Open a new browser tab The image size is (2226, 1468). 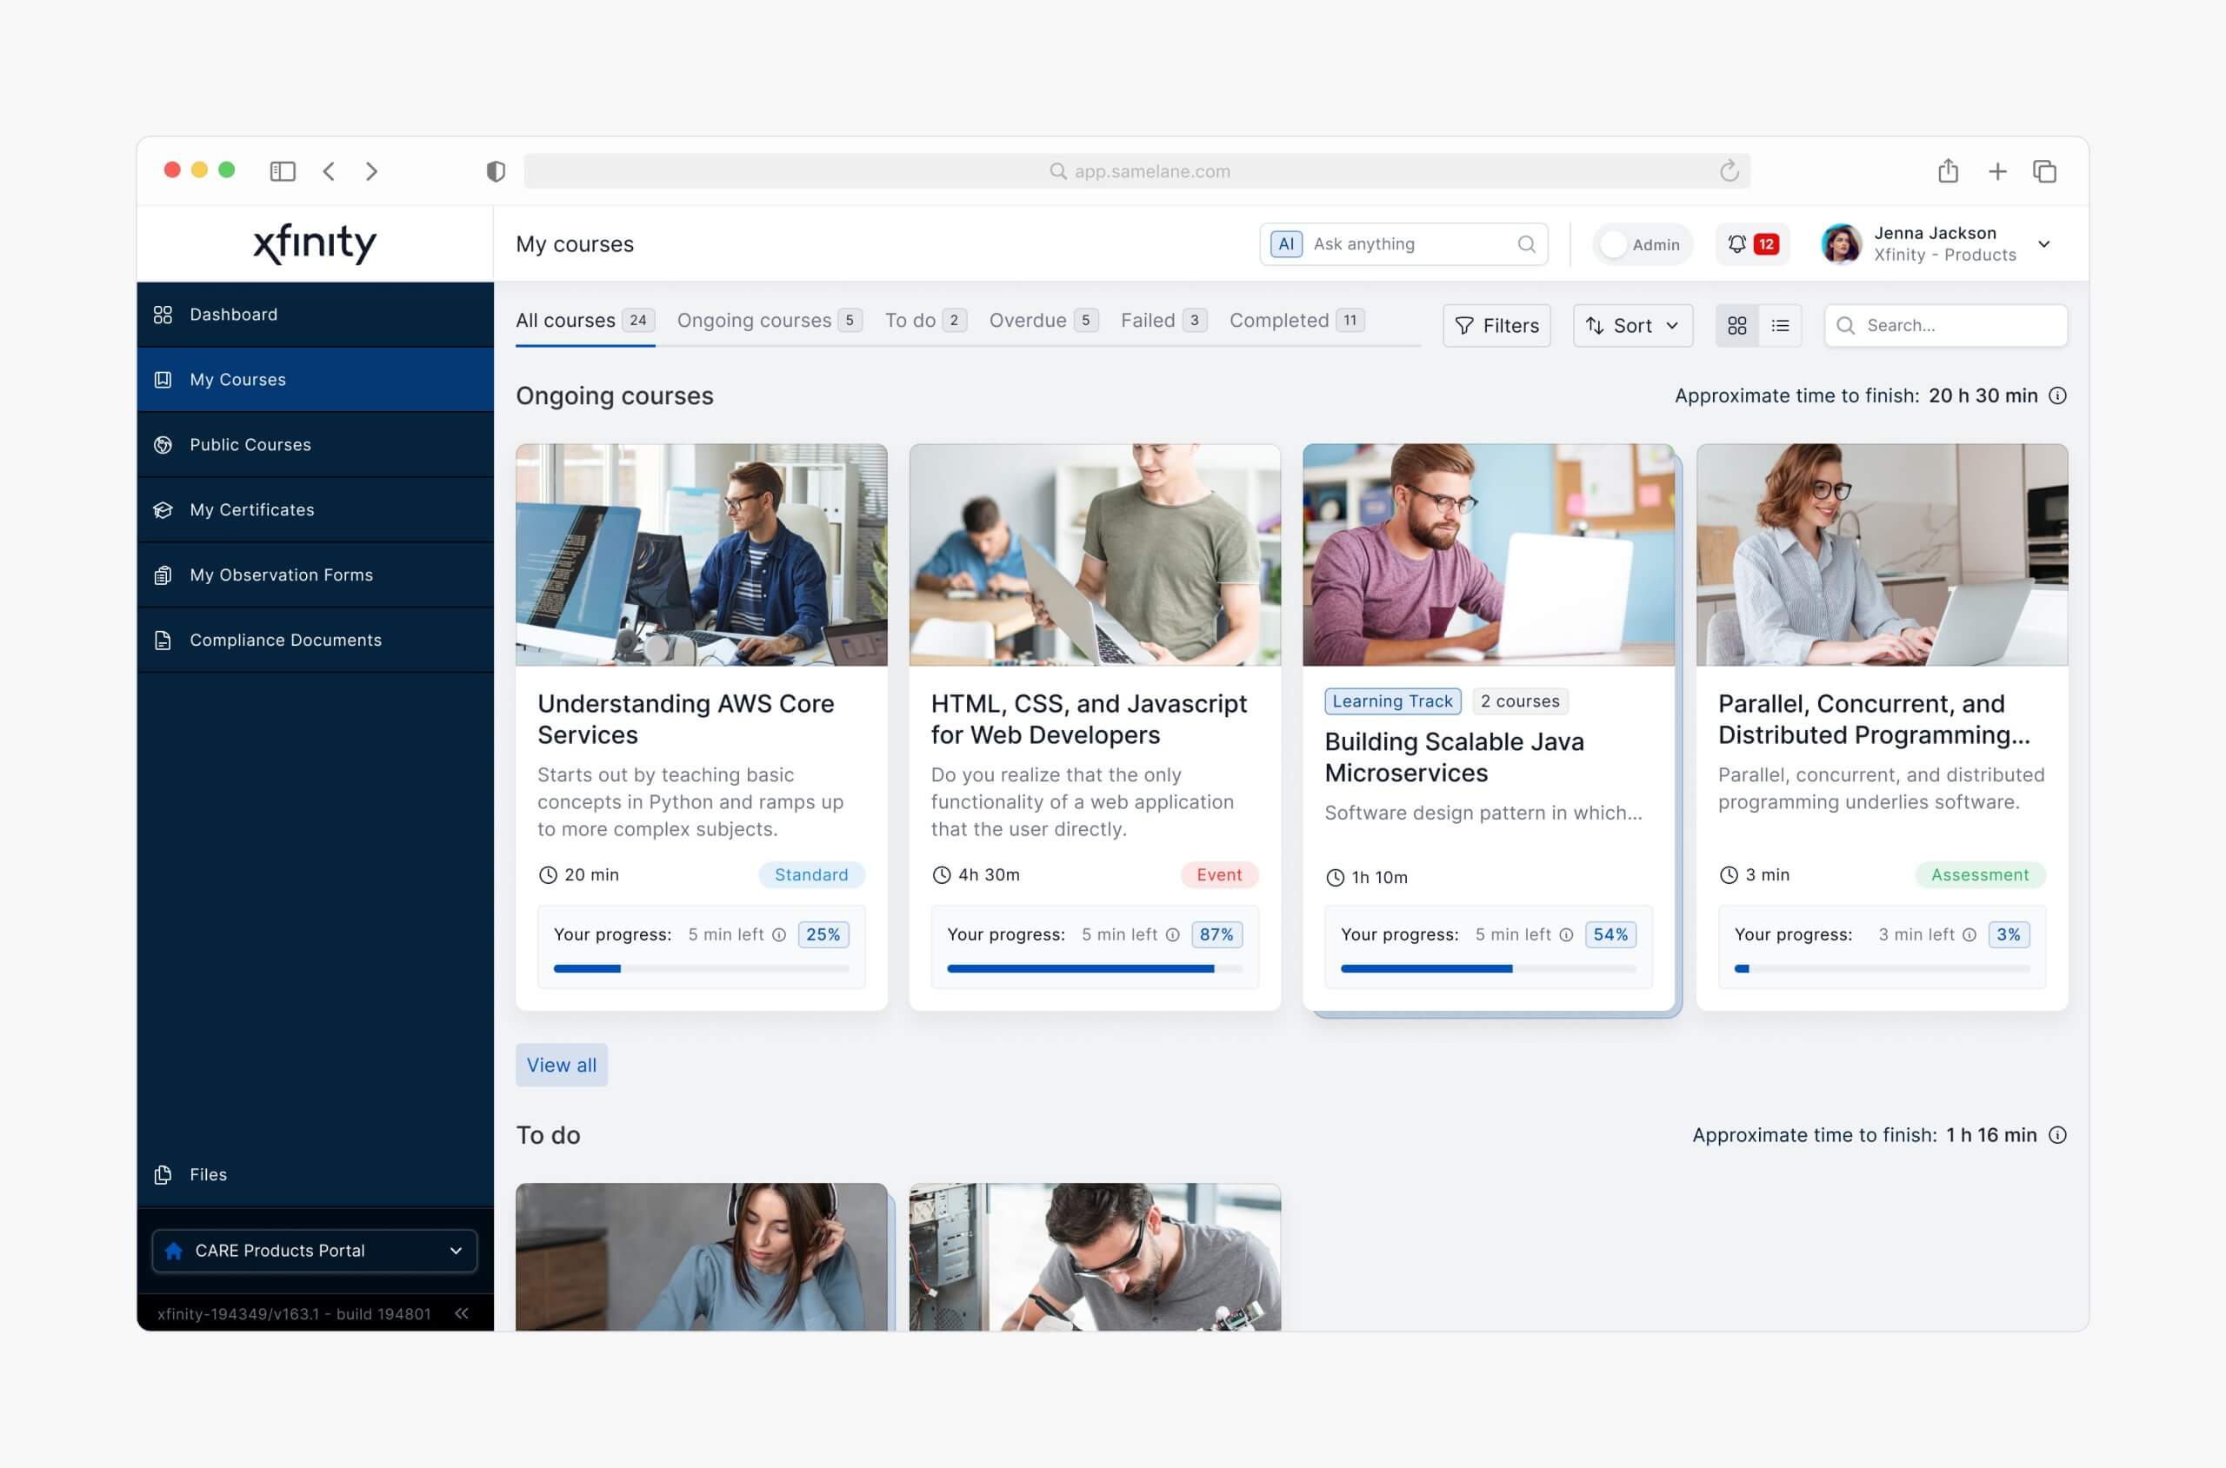(1997, 171)
